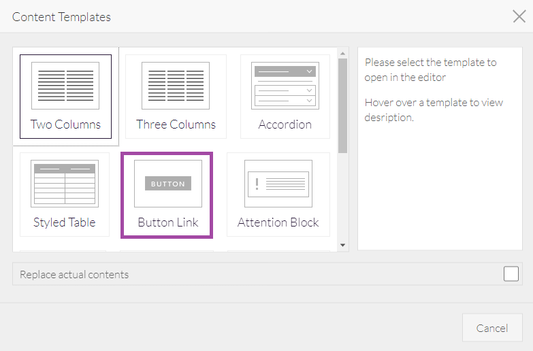Pick the Accordion template icon
This screenshot has width=533, height=351.
click(x=285, y=86)
